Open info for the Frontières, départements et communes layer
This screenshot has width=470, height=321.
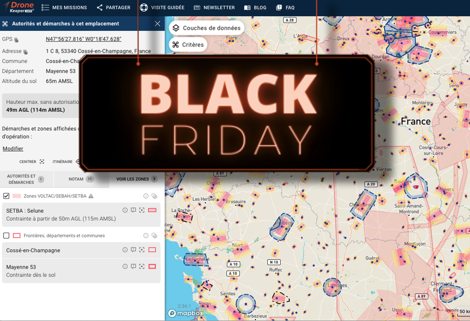click(x=146, y=236)
